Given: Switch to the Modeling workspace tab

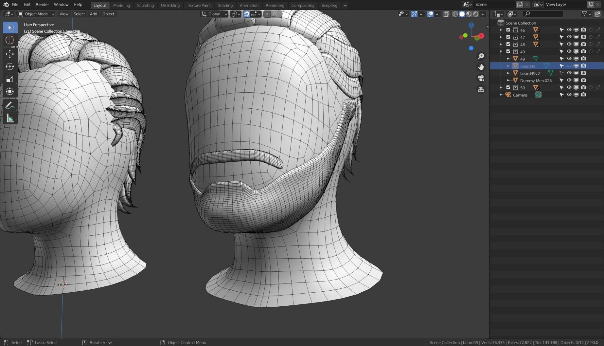Looking at the screenshot, I should coord(121,5).
